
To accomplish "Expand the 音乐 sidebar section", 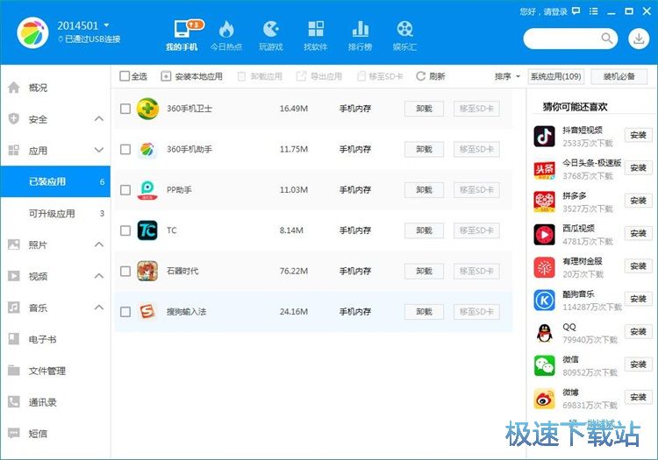I will coord(99,307).
